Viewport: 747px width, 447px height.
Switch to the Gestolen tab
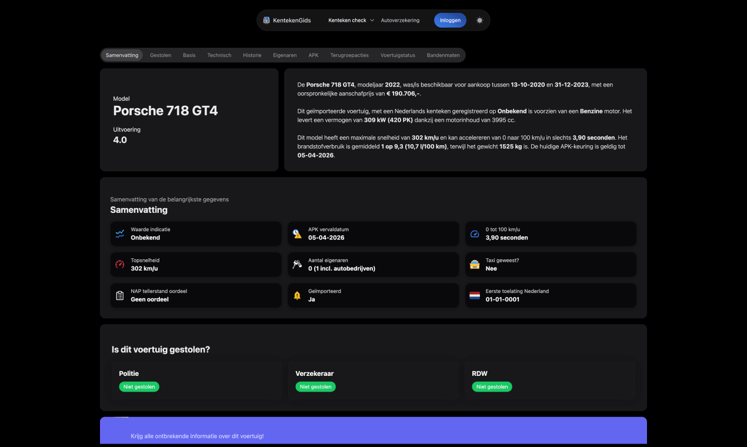click(x=161, y=55)
